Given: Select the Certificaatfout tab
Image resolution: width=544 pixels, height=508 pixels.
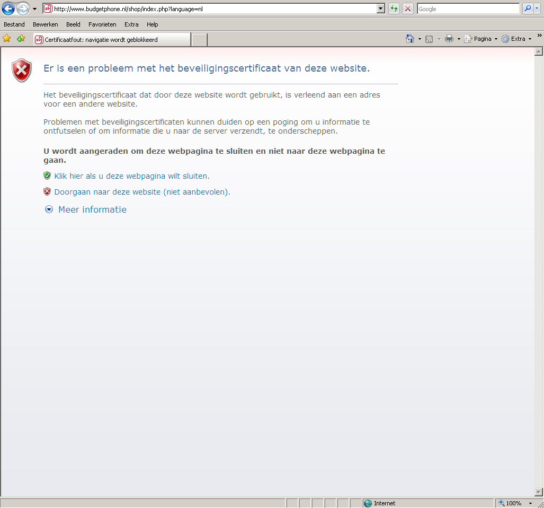Looking at the screenshot, I should click(x=111, y=40).
